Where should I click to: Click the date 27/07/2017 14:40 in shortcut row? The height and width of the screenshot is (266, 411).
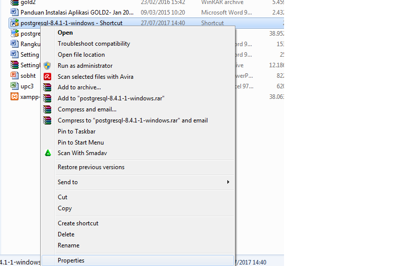(163, 23)
